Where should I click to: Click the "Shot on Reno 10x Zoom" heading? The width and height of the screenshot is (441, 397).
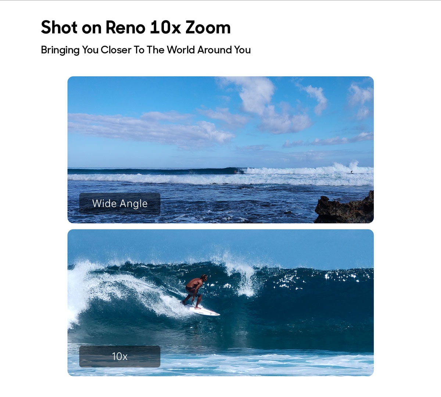[136, 28]
